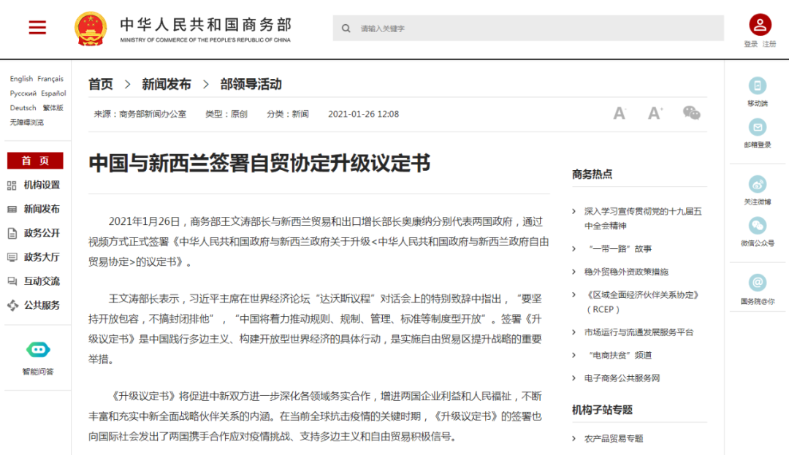Click into the keyword search field

pyautogui.click(x=475, y=28)
